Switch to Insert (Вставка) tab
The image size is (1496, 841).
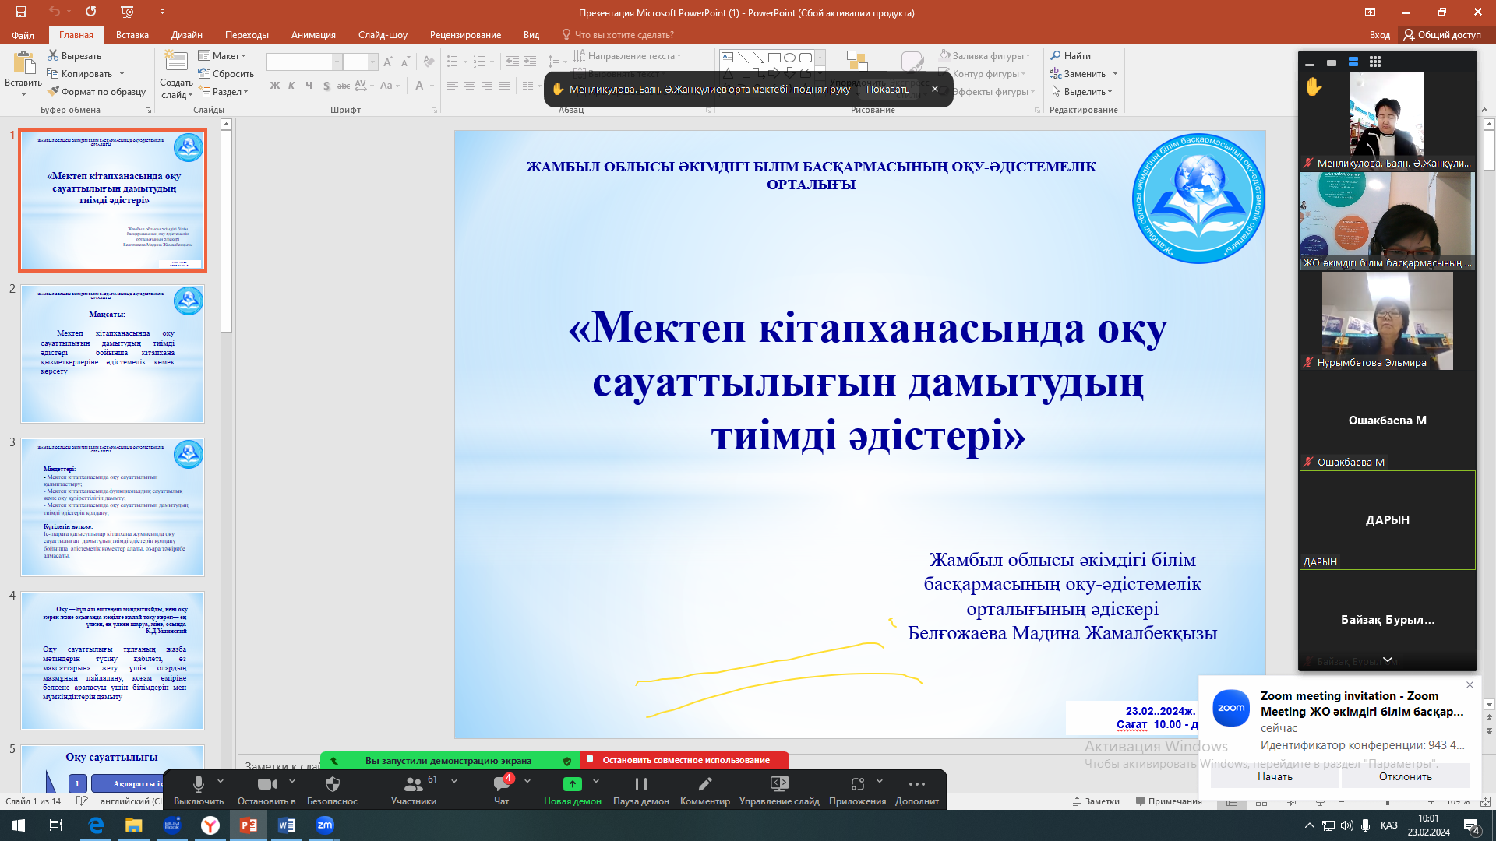click(x=132, y=35)
